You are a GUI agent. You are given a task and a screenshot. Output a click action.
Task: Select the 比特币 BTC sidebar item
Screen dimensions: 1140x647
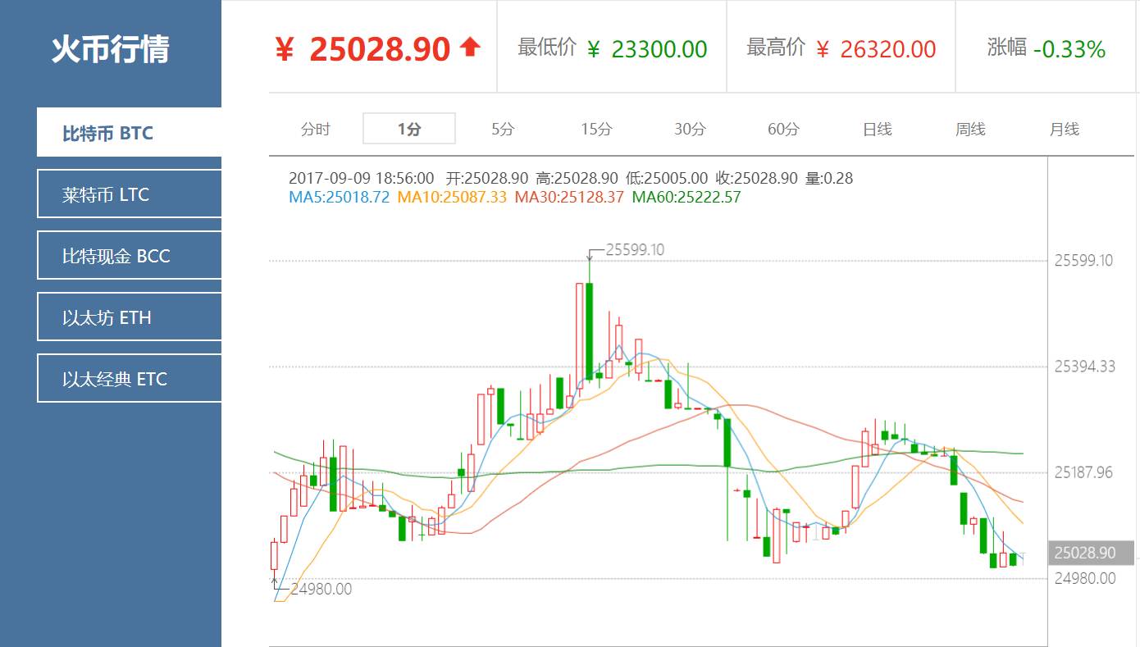pos(129,132)
